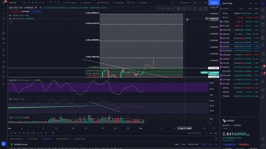The height and width of the screenshot is (149, 266).
Task: Select SOLUSD row in watchlist
Action: pyautogui.click(x=240, y=63)
